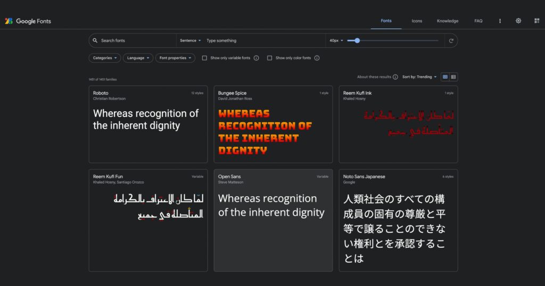The height and width of the screenshot is (286, 545).
Task: Open the Font properties dropdown
Action: [x=175, y=58]
